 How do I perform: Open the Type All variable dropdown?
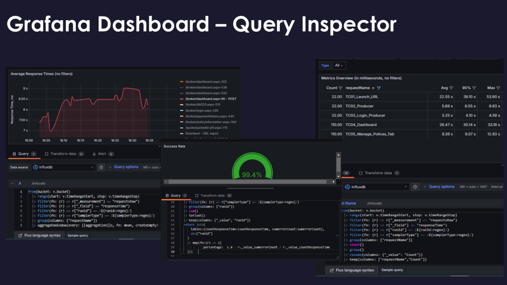coord(339,65)
